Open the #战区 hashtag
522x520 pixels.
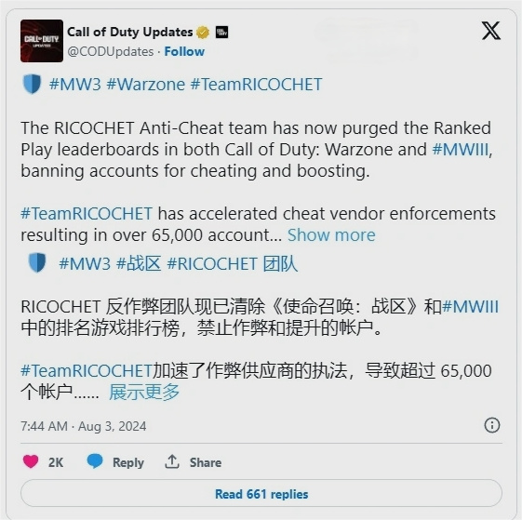139,263
